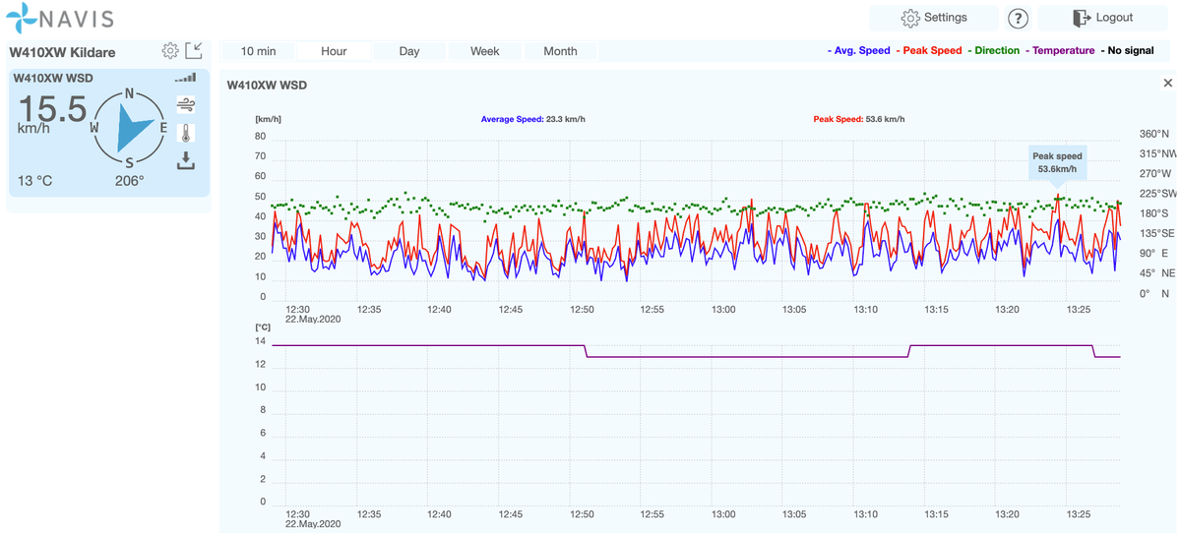Click the 135°SE direction axis label

pos(1156,233)
